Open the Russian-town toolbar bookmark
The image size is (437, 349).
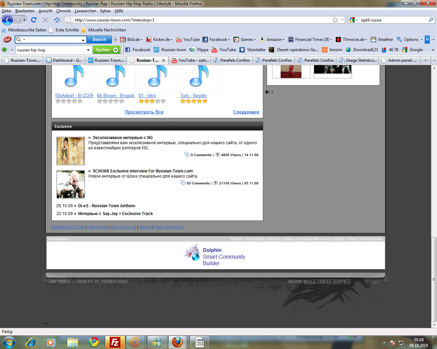170,50
